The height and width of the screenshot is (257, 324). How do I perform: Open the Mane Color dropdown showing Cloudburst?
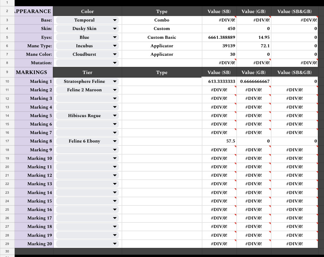tap(87, 54)
